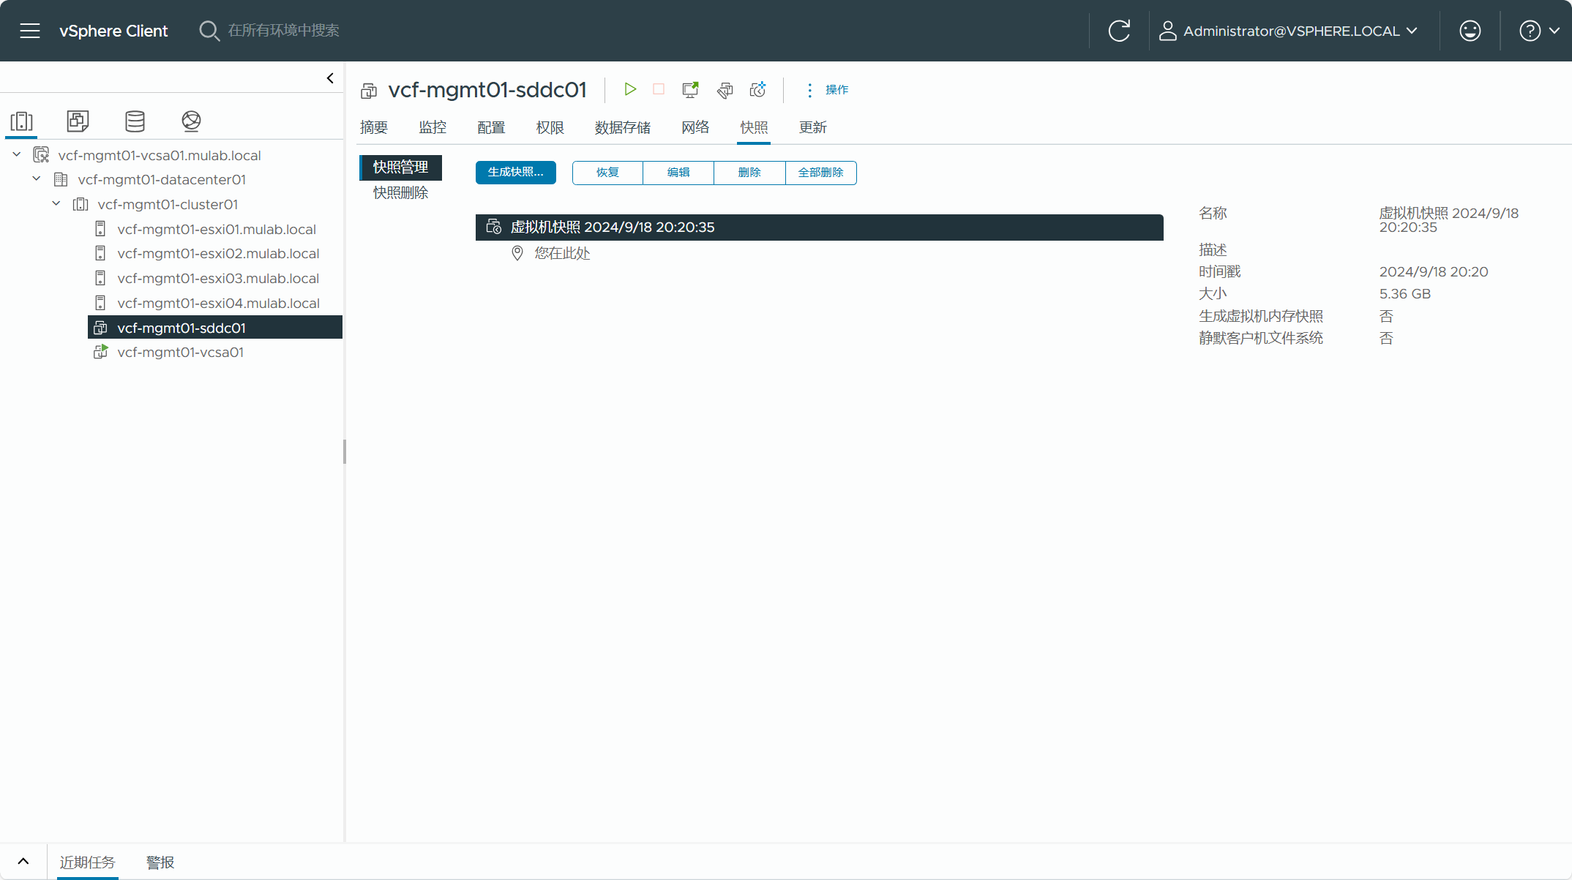Open the 监控 tab

point(433,127)
